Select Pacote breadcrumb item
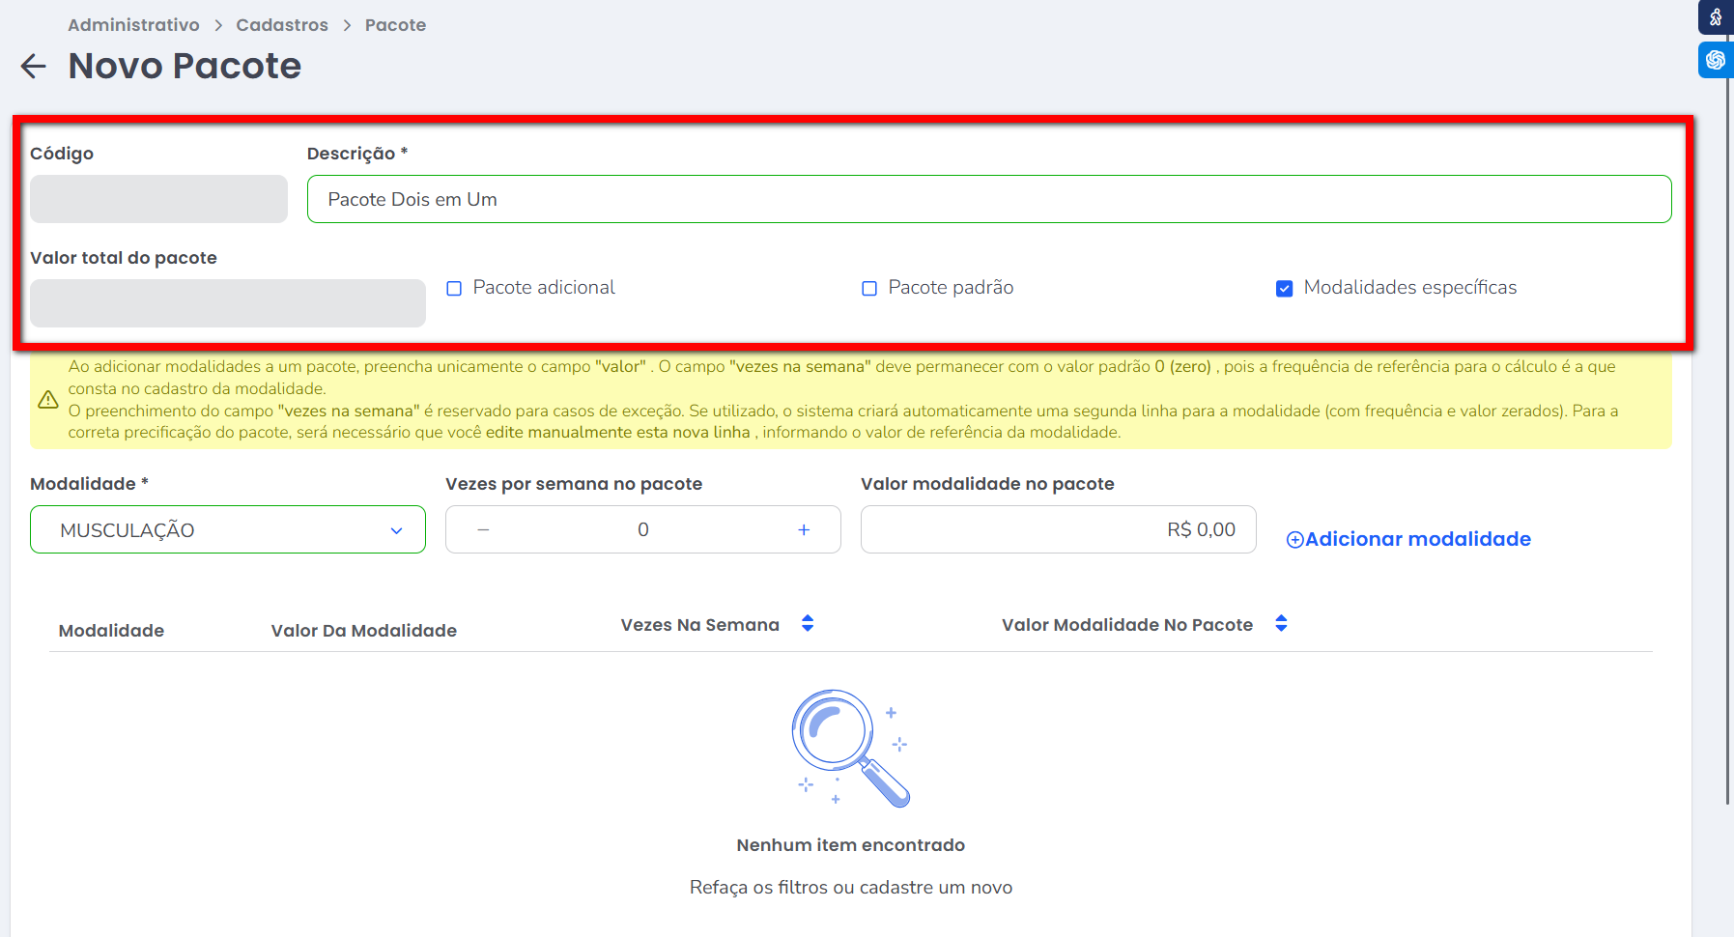Viewport: 1734px width, 937px height. 395,25
